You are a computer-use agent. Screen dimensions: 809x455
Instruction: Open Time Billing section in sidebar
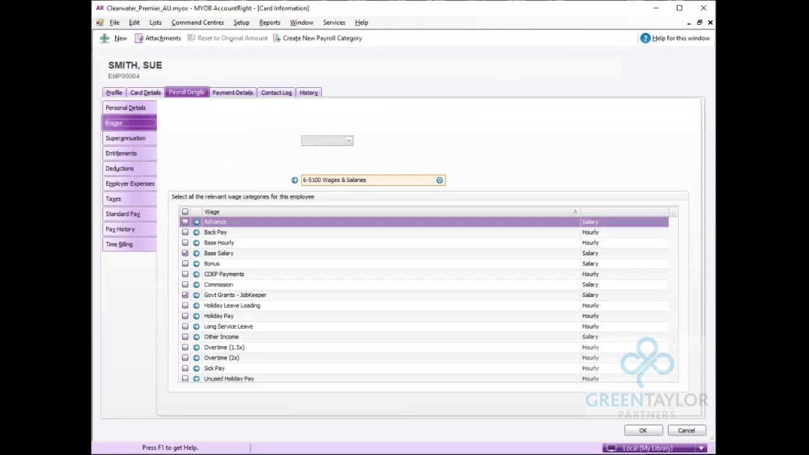130,245
